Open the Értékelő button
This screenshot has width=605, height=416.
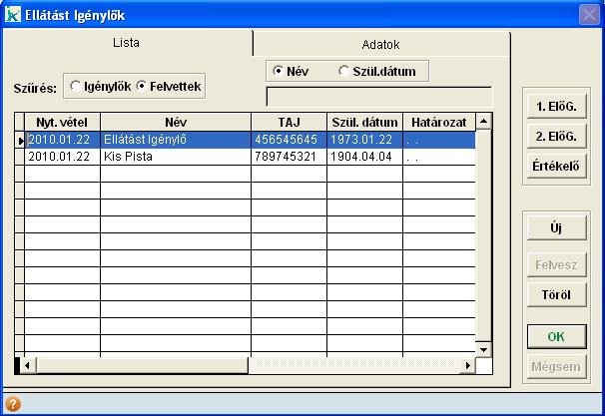(x=554, y=167)
